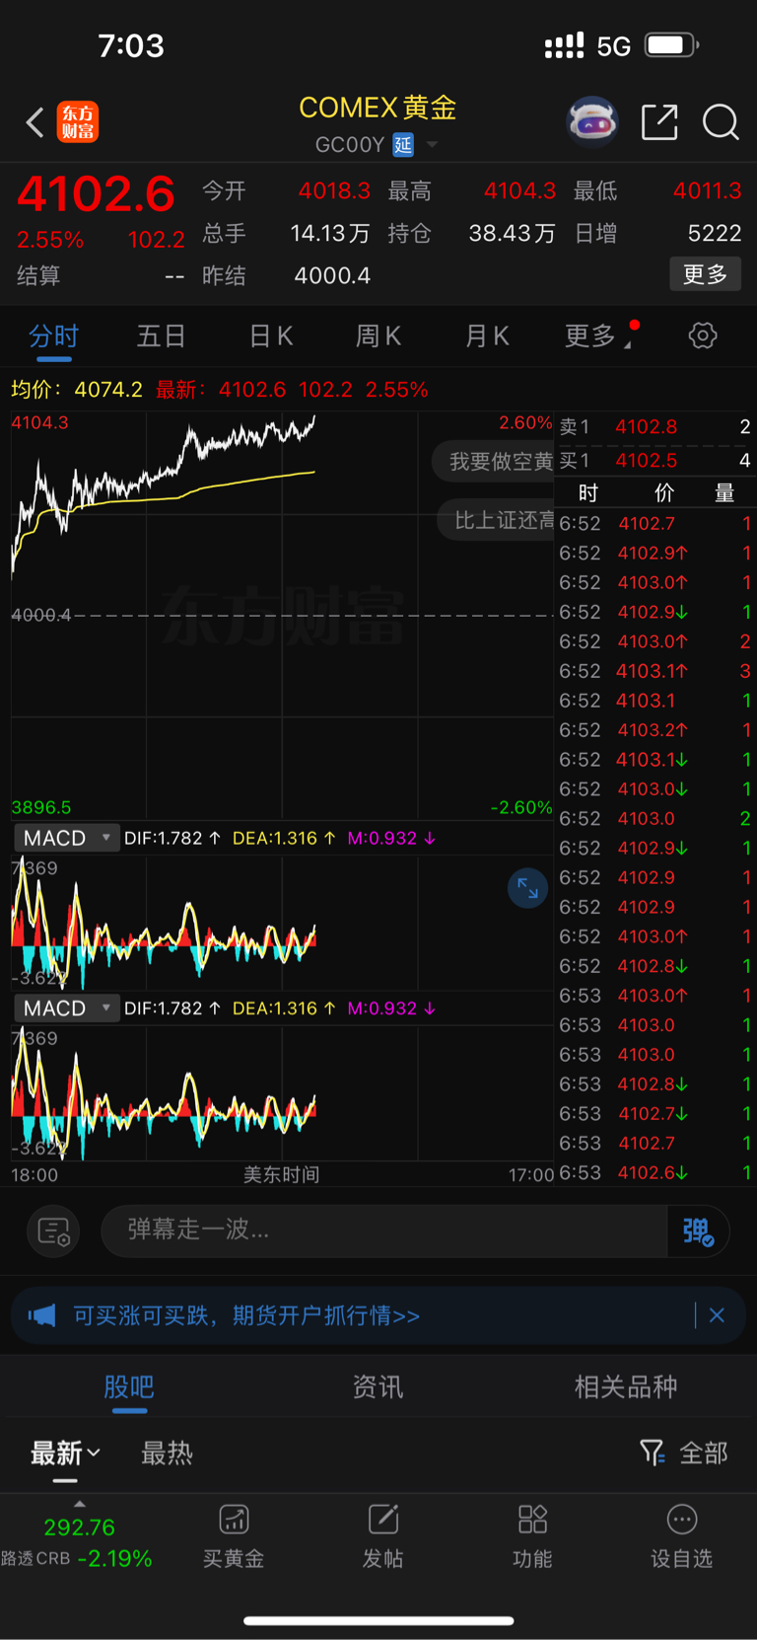Viewport: 757px width, 1640px height.
Task: Expand chart to fullscreen icon
Action: [x=527, y=888]
